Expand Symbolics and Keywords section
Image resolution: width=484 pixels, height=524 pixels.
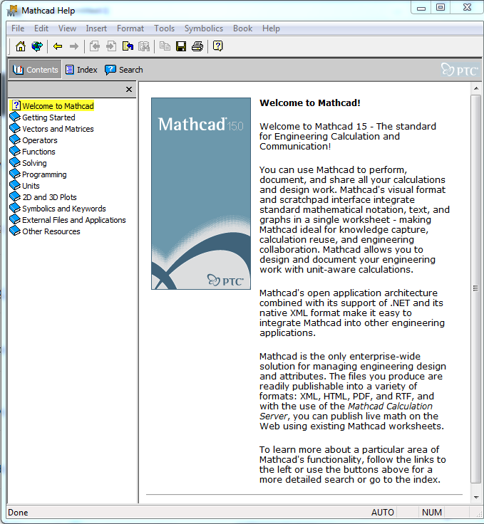point(63,209)
